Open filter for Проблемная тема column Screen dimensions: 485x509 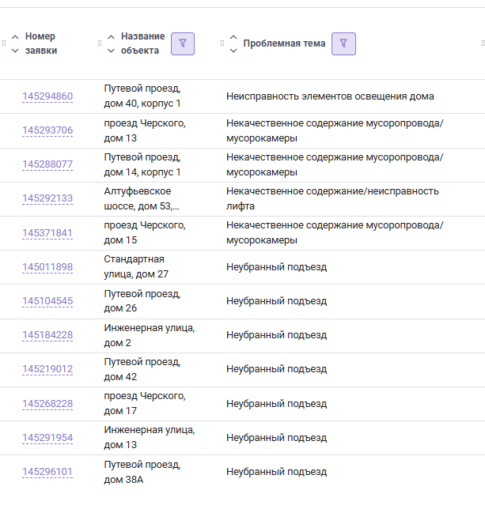(x=343, y=43)
